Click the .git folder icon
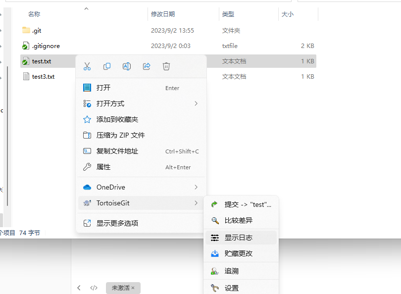The image size is (401, 294). tap(26, 30)
